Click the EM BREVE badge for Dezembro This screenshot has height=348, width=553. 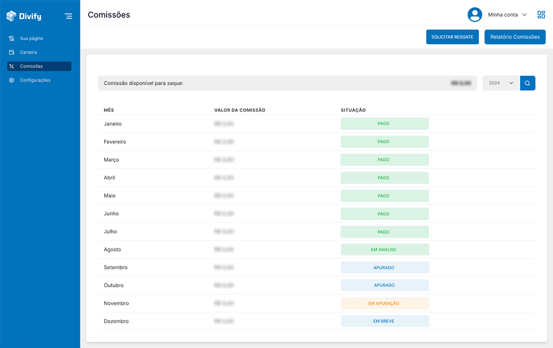pyautogui.click(x=384, y=321)
